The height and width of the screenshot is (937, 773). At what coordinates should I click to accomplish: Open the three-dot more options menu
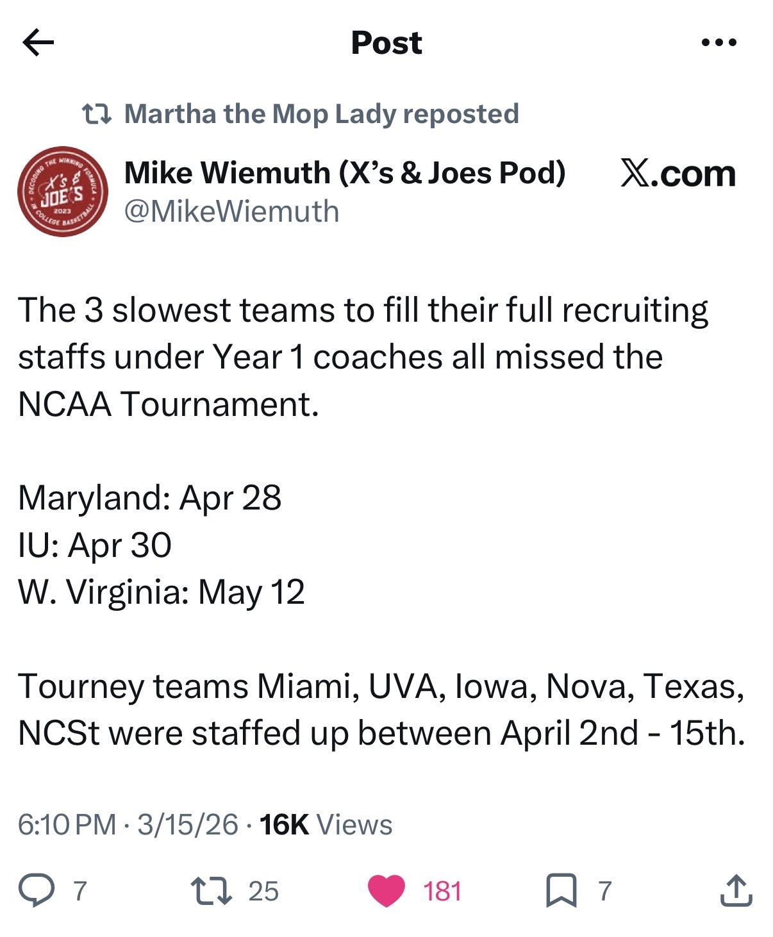[719, 43]
